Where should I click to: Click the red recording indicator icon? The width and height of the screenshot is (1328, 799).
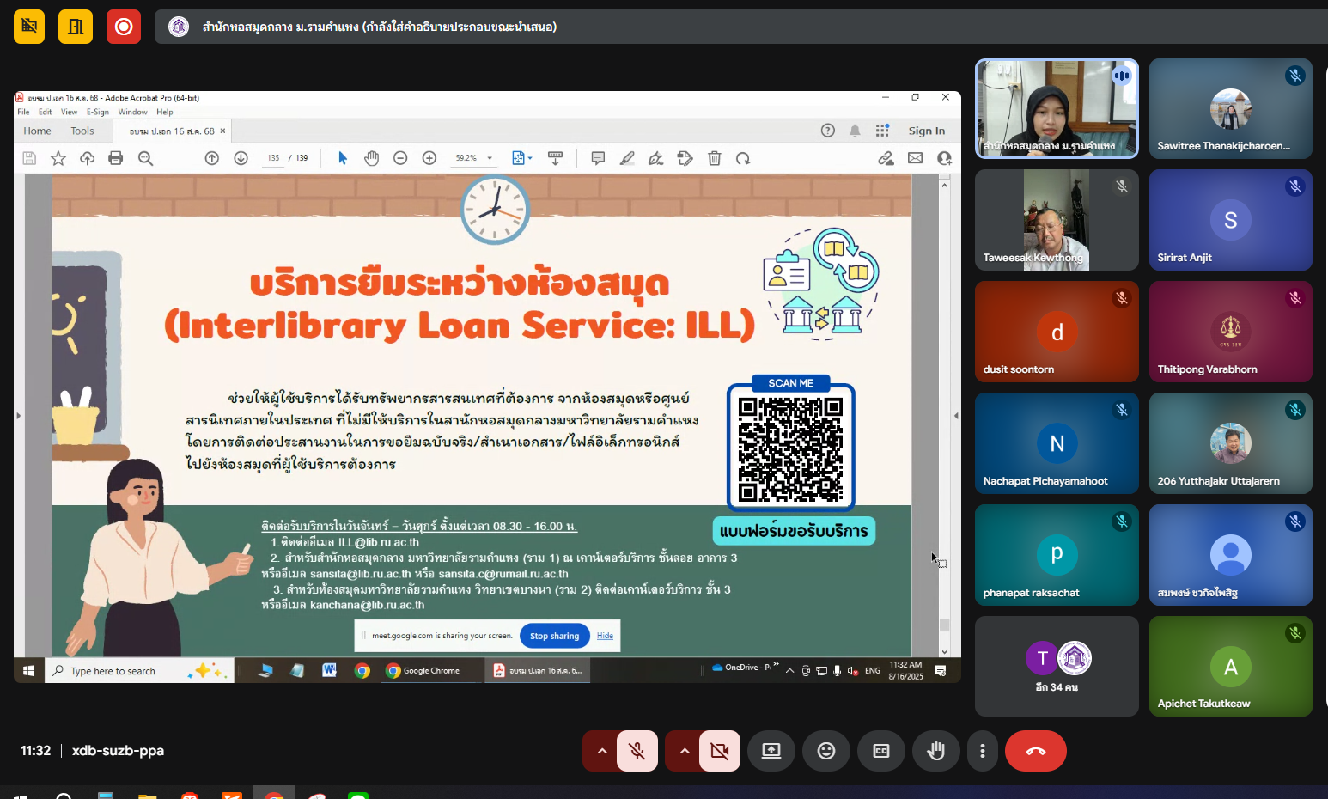(x=124, y=27)
